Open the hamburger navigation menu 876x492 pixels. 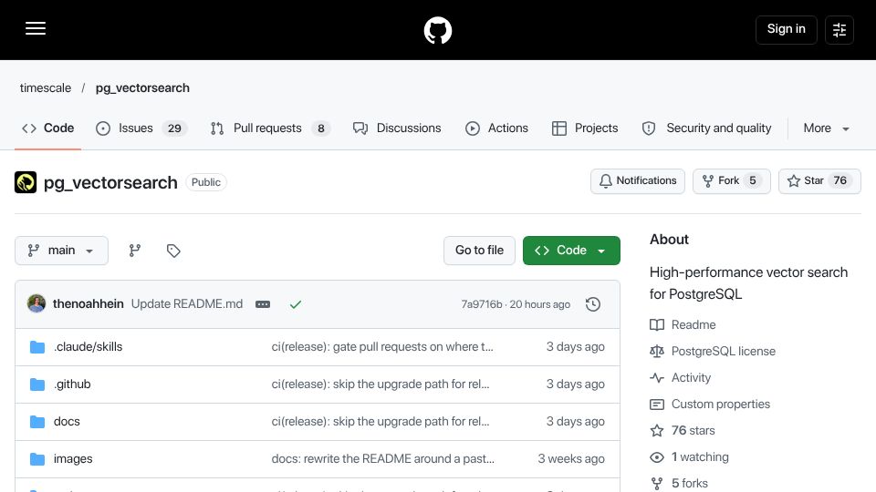pyautogui.click(x=36, y=28)
